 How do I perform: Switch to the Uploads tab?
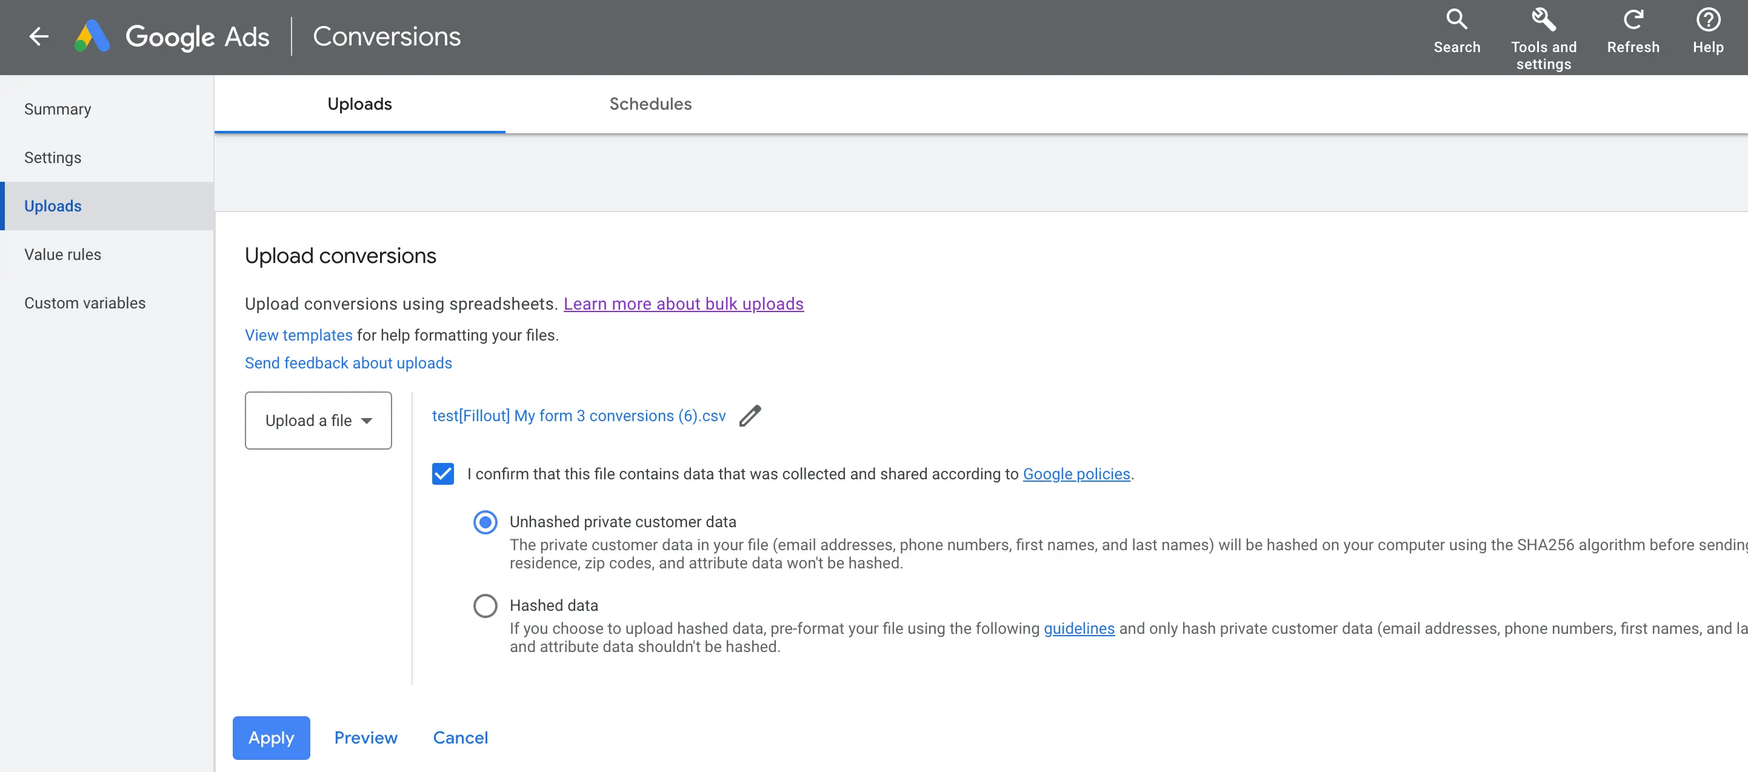359,104
